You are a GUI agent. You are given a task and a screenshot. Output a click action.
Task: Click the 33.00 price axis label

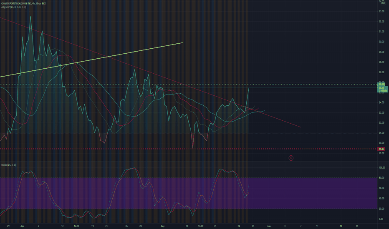[381, 11]
